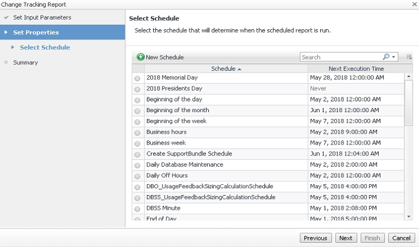Viewport: 419px width, 247px height.
Task: Click the Set Input Parameters checkmark icon
Action: 6,18
